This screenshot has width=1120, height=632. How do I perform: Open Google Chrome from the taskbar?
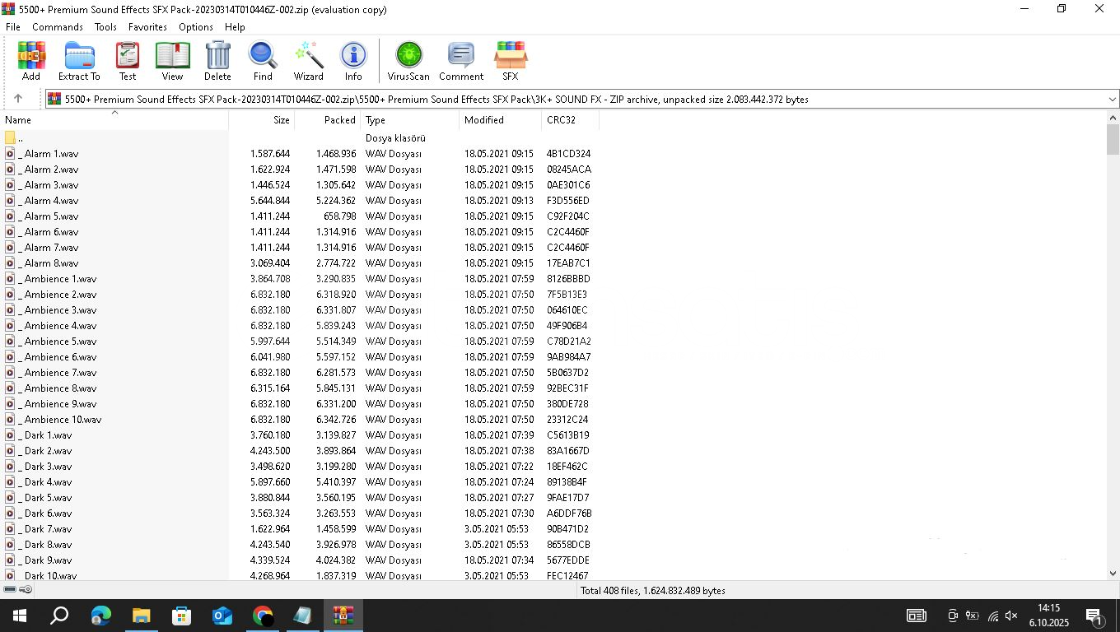pyautogui.click(x=262, y=616)
